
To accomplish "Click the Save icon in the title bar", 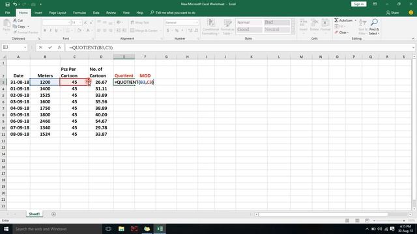I will pos(7,5).
